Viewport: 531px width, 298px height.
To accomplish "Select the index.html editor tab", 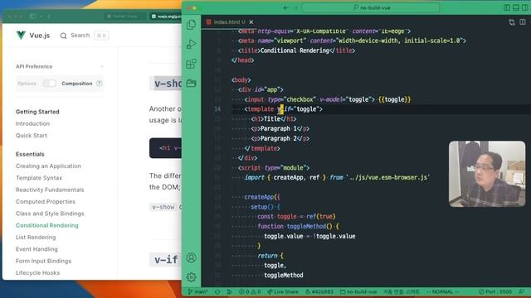I will pyautogui.click(x=230, y=22).
